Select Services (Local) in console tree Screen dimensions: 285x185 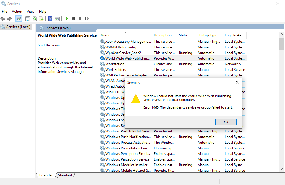pyautogui.click(x=18, y=27)
